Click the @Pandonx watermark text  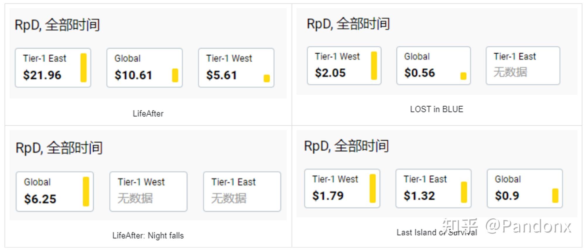[x=528, y=226]
